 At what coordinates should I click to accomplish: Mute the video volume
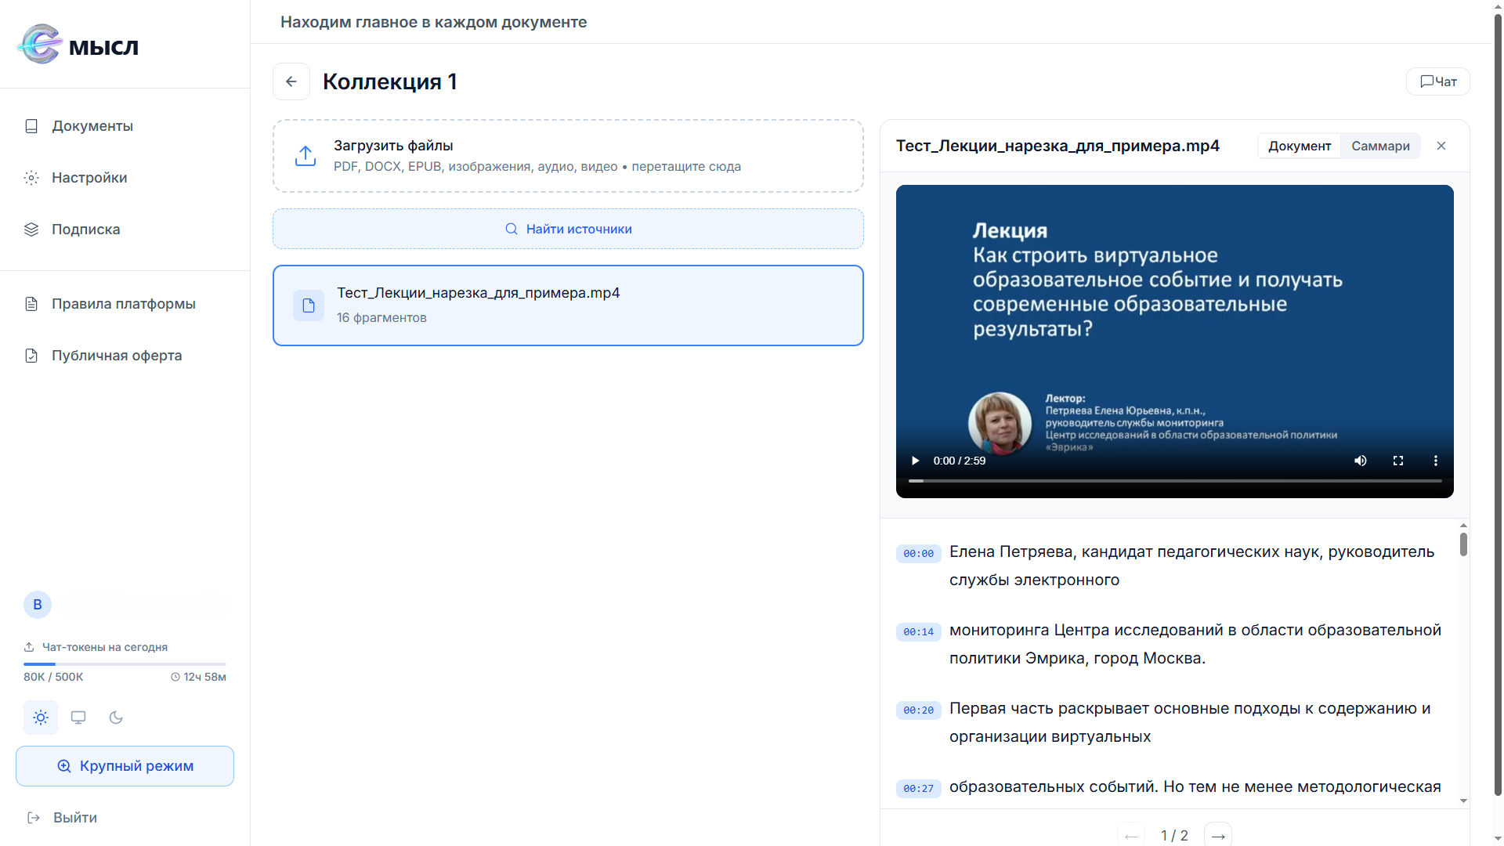[1361, 461]
